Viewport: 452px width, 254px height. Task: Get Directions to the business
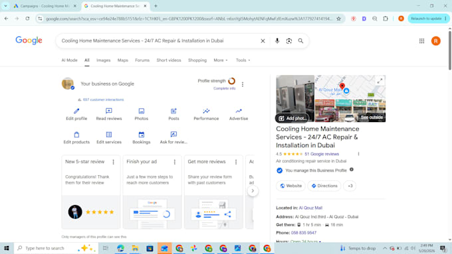click(x=324, y=186)
